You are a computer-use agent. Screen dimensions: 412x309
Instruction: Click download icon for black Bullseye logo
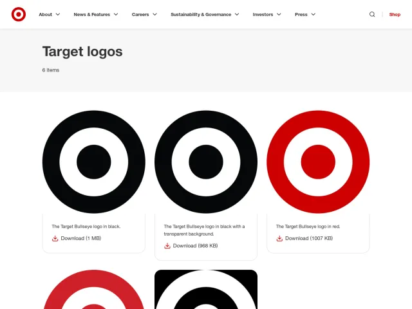[55, 238]
